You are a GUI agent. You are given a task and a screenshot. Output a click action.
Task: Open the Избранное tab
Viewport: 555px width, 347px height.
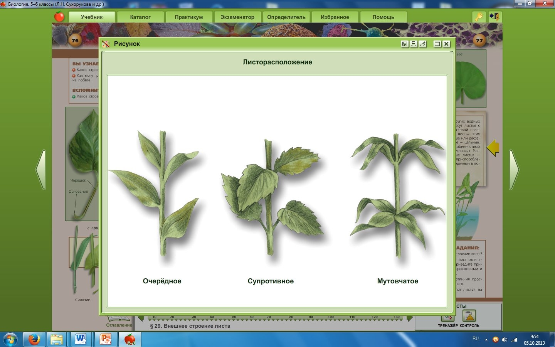[x=335, y=17]
